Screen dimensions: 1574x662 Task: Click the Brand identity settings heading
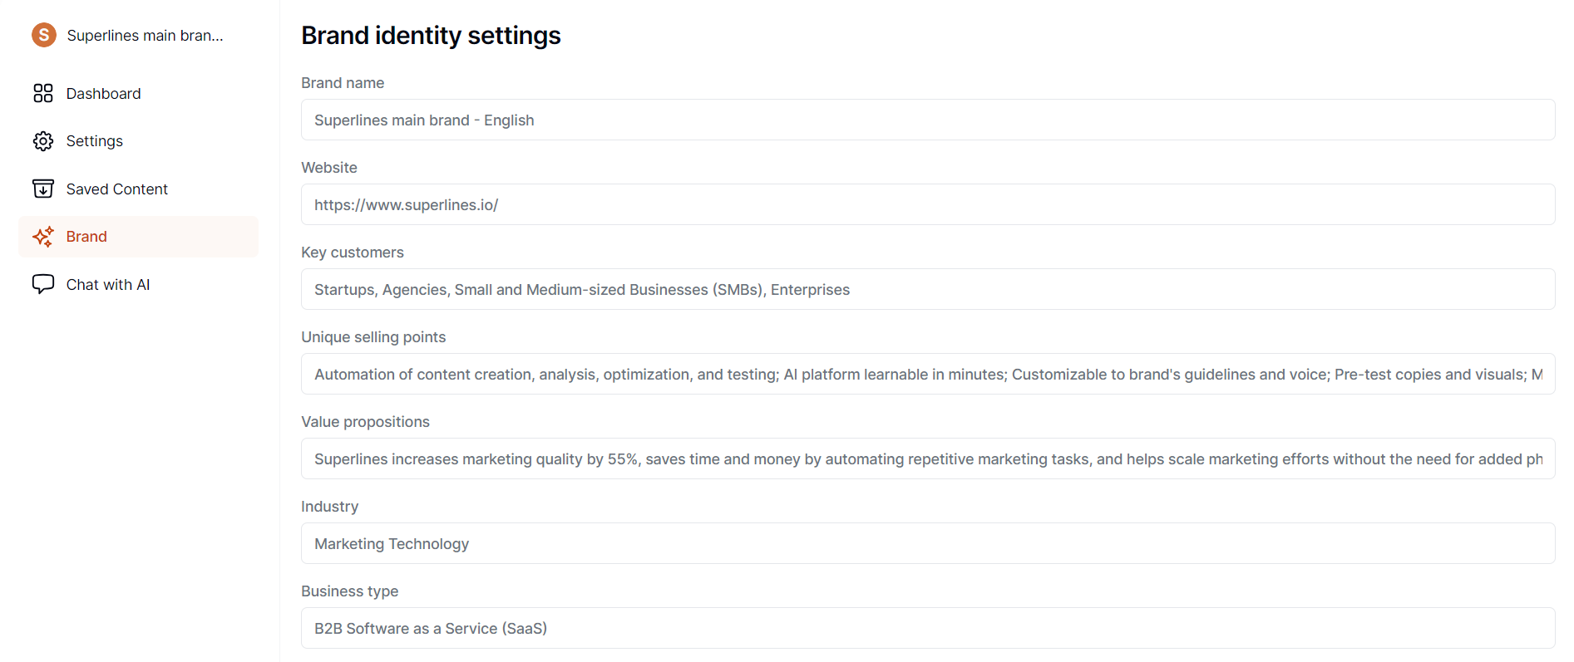tap(431, 36)
